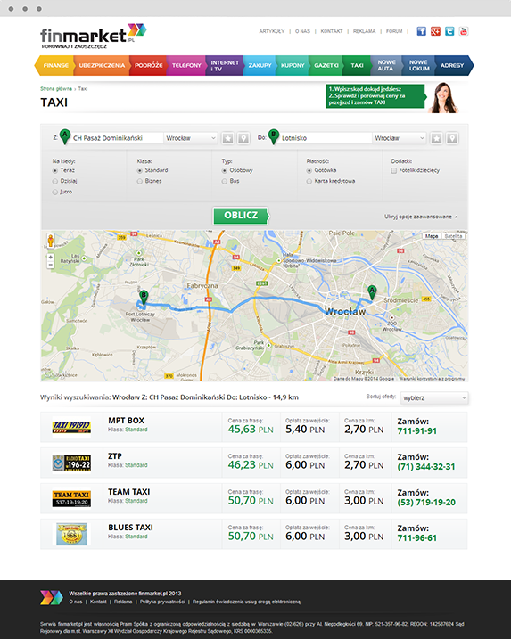The image size is (511, 639).
Task: Click the green OBLICZ button
Action: [x=241, y=215]
